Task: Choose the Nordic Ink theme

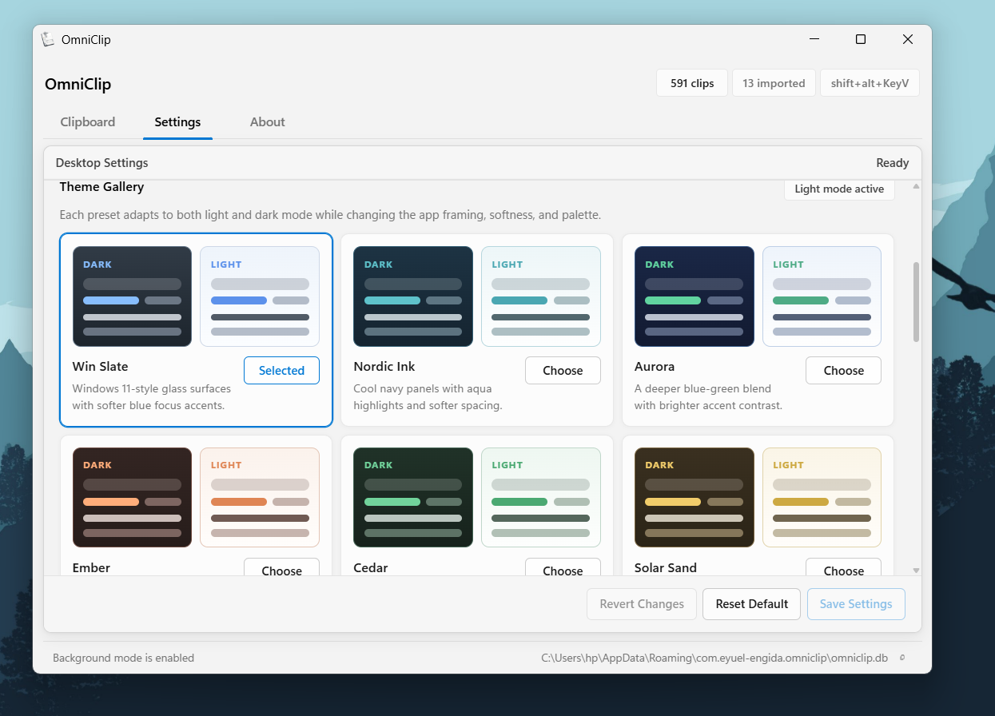Action: (x=563, y=370)
